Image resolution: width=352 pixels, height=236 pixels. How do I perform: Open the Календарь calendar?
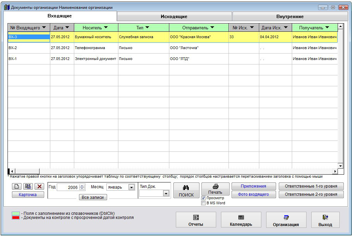click(241, 220)
